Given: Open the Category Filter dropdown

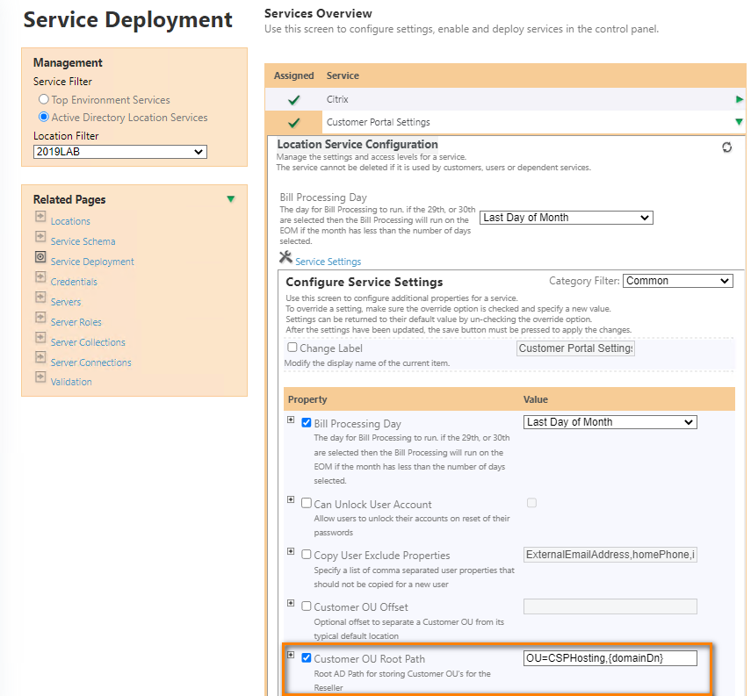Looking at the screenshot, I should [x=677, y=281].
